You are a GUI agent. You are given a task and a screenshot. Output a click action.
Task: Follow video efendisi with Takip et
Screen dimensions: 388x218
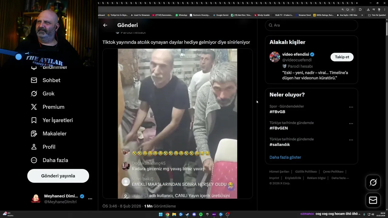click(342, 57)
